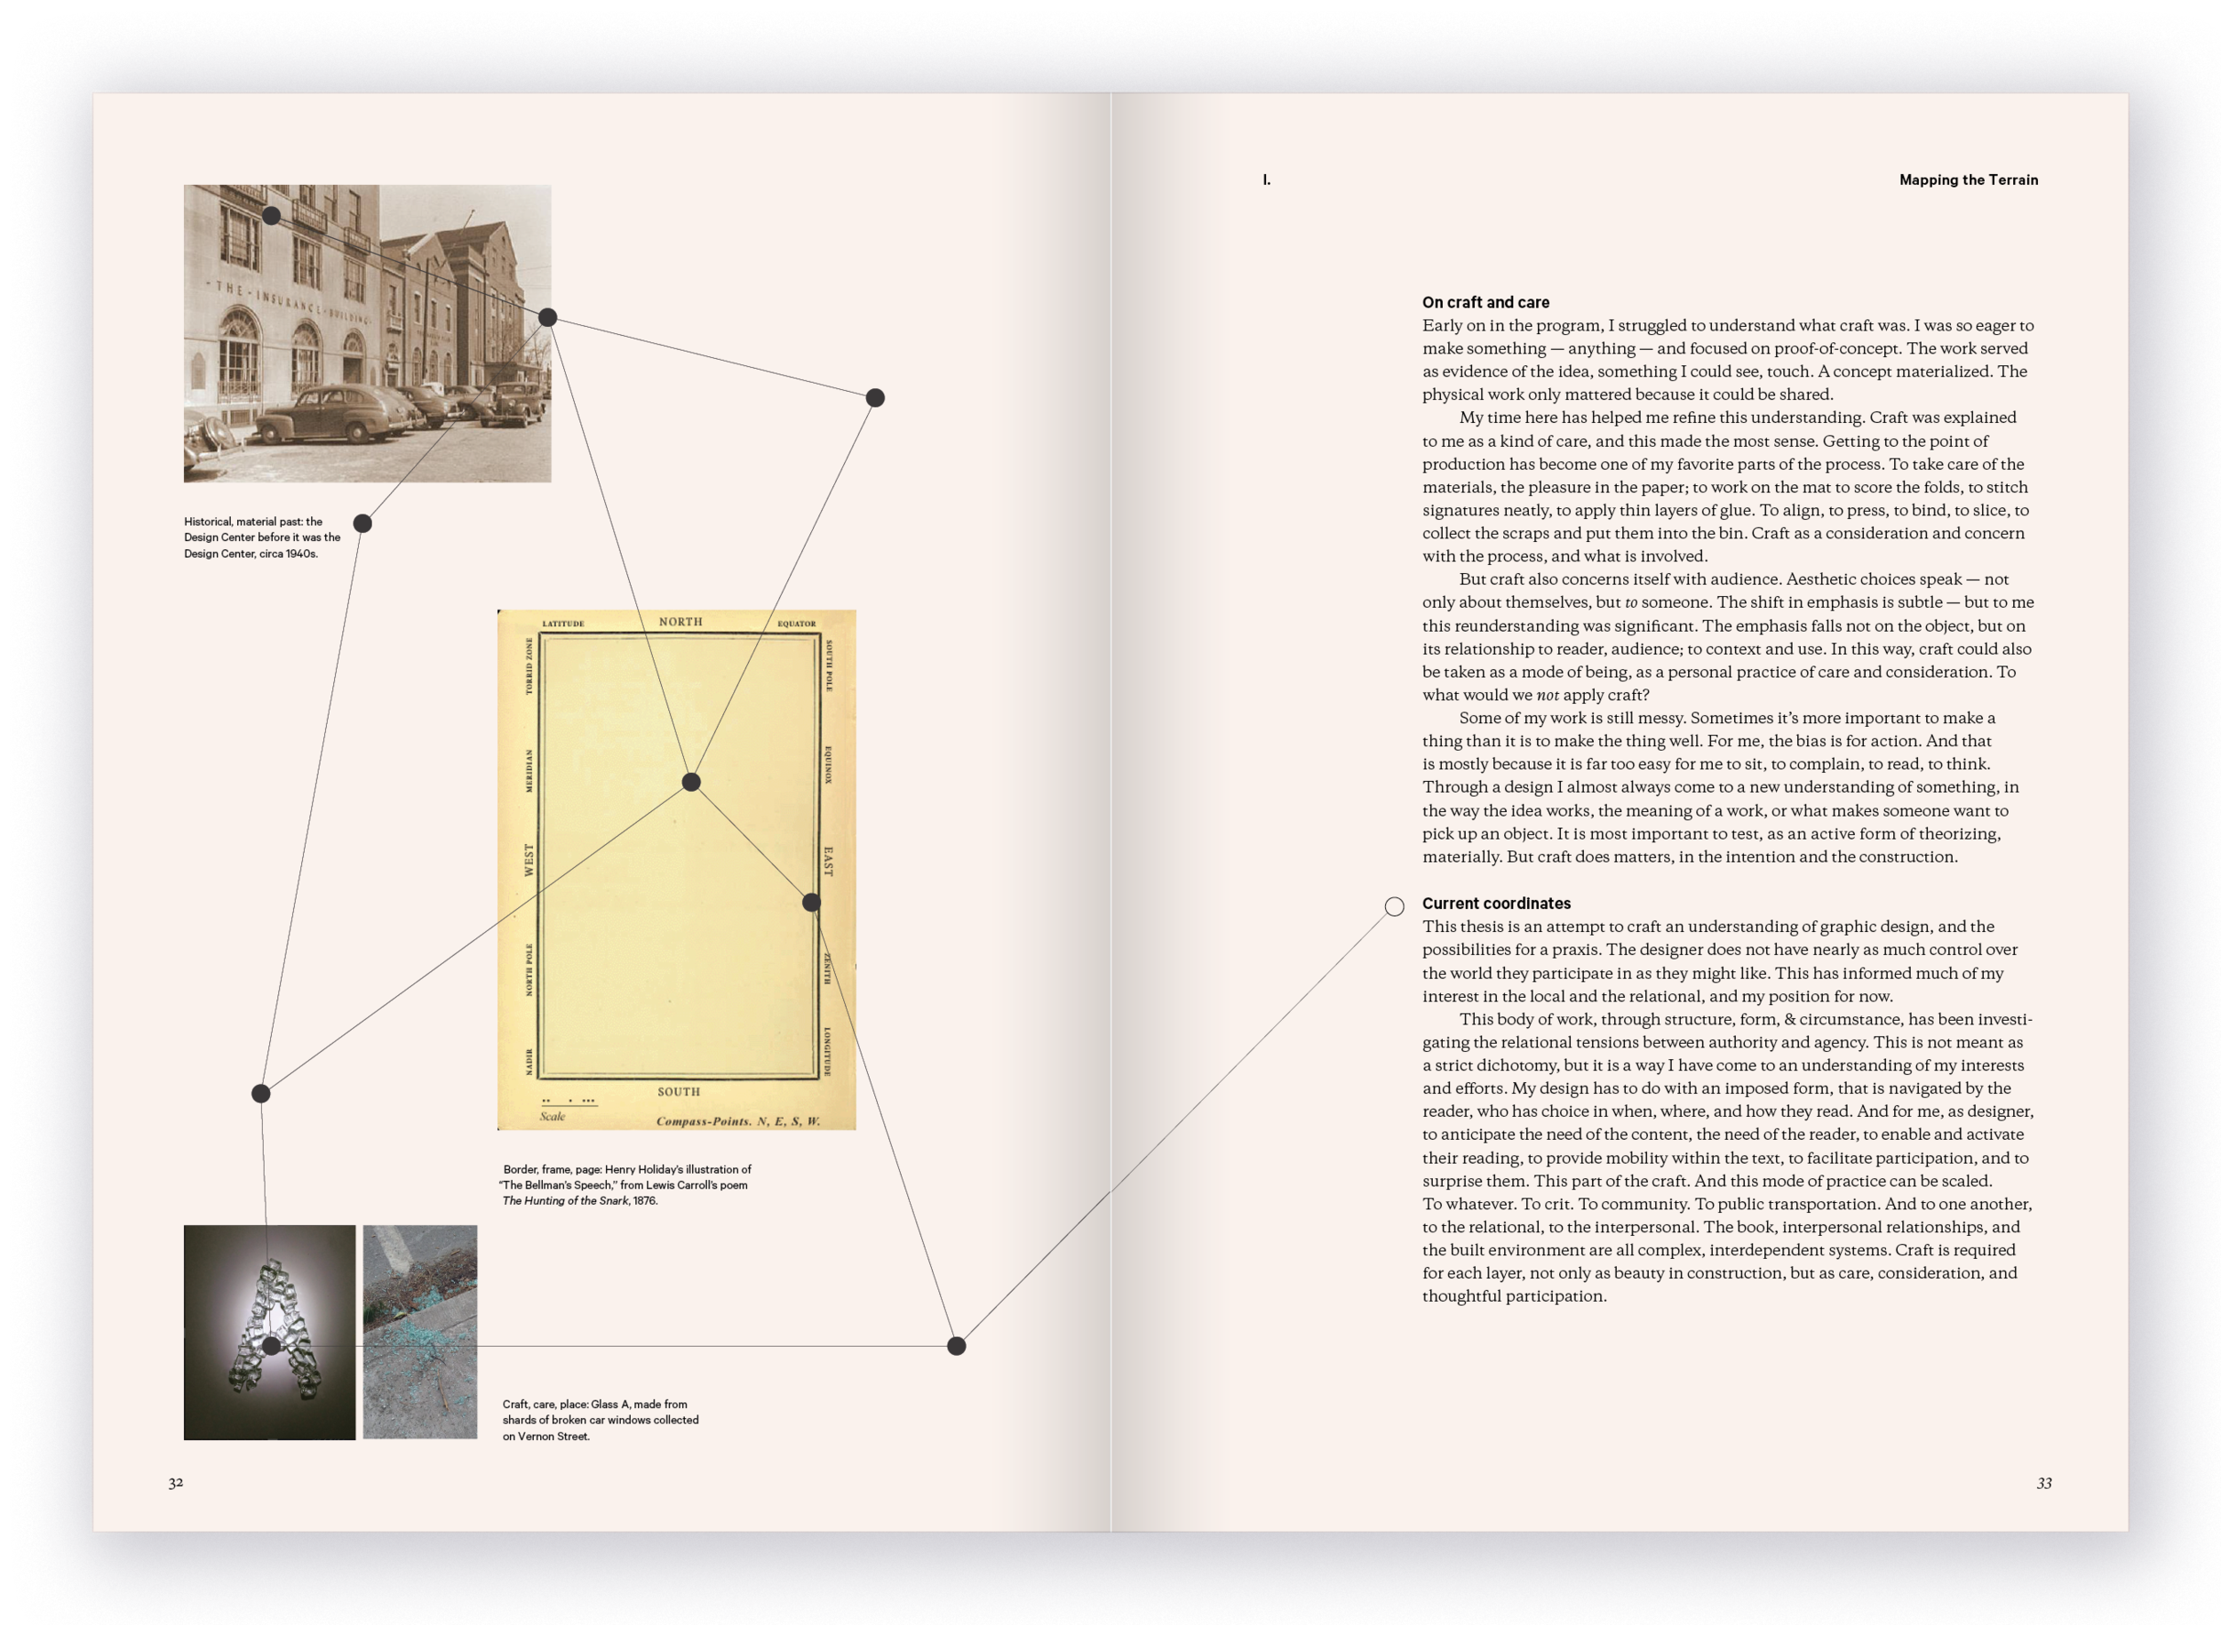Click the node at the top right of the left page

click(875, 397)
